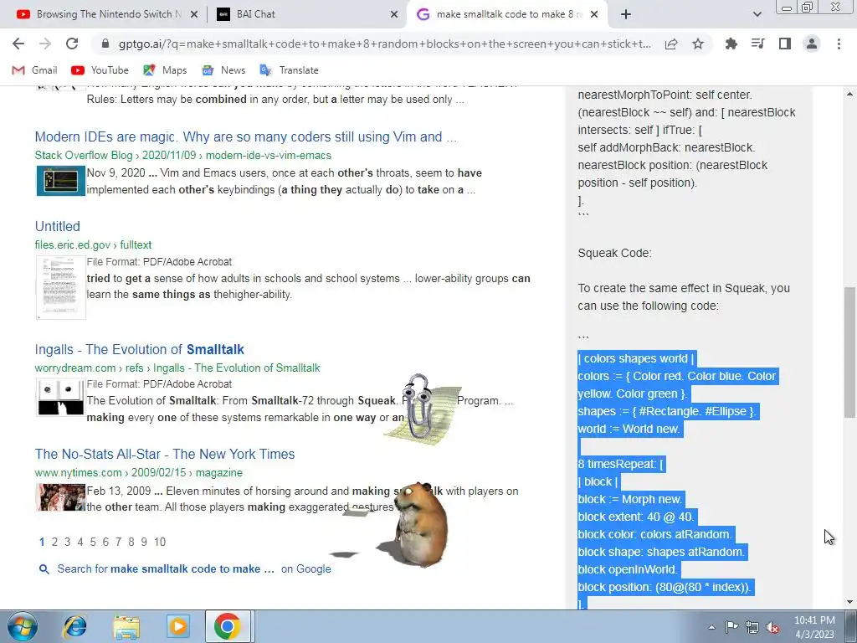The image size is (857, 643).
Task: Click the PDF document thumbnail for Untitled
Action: click(x=60, y=287)
